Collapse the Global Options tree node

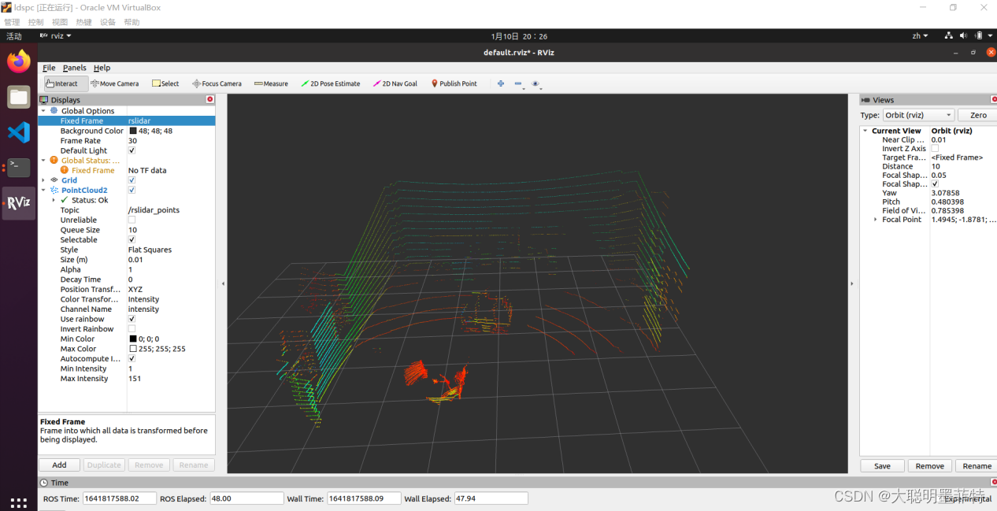tap(43, 111)
